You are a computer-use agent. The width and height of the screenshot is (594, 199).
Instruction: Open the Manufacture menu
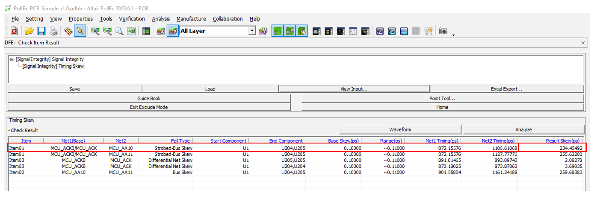click(x=191, y=19)
